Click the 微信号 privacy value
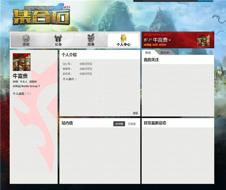This screenshot has width=226, height=190. click(x=86, y=69)
